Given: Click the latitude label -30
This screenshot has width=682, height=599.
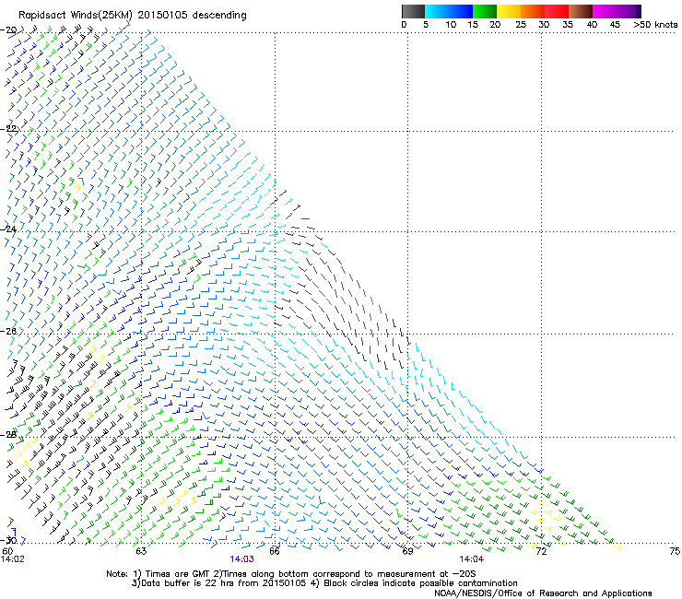Looking at the screenshot, I should 9,541.
